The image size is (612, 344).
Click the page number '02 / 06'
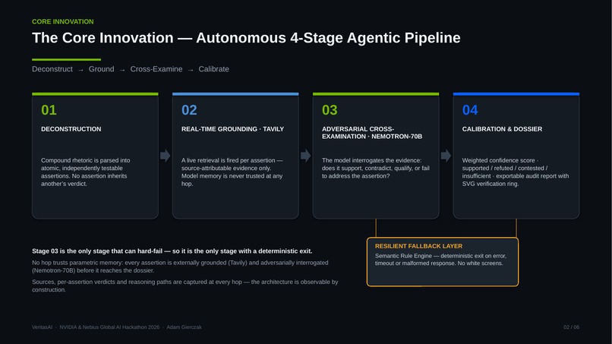572,327
